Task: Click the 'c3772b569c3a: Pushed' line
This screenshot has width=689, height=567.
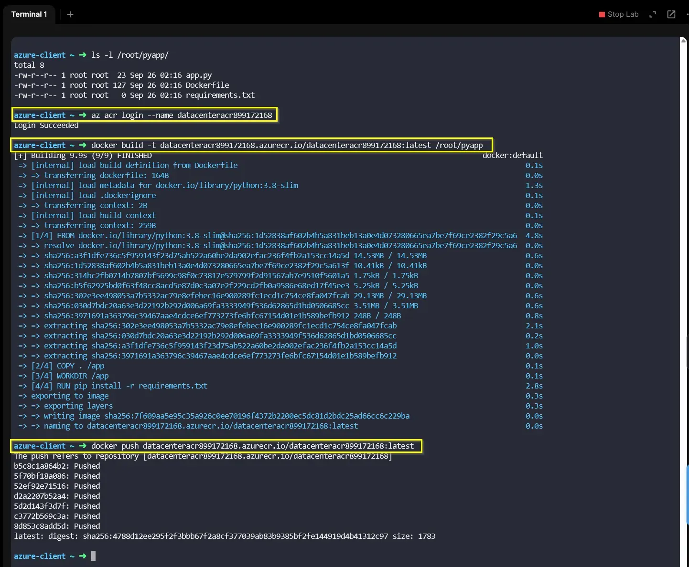Action: coord(57,516)
